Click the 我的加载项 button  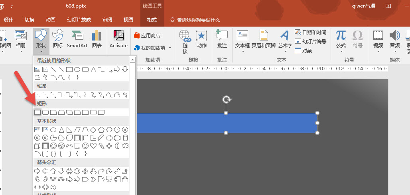pyautogui.click(x=150, y=48)
